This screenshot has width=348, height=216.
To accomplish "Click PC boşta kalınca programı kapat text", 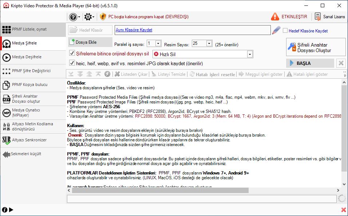I will pyautogui.click(x=149, y=17).
